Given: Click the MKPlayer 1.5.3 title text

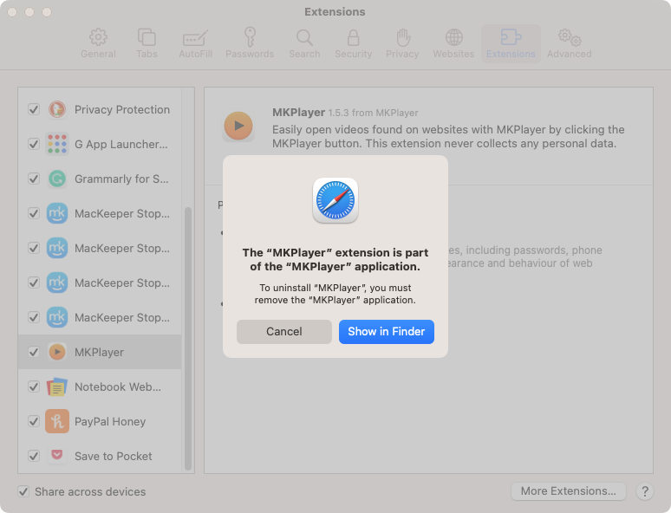Looking at the screenshot, I should [x=345, y=113].
